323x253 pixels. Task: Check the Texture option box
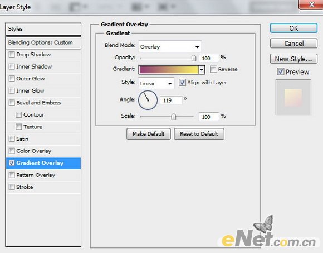tap(19, 127)
